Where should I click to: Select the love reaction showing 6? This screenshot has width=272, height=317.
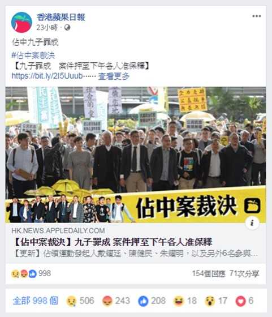pyautogui.click(x=244, y=301)
